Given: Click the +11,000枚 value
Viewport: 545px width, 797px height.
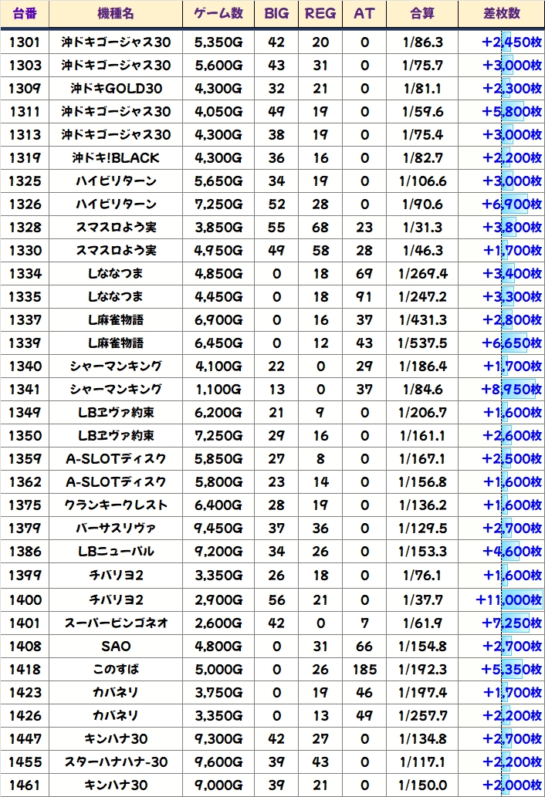Looking at the screenshot, I should coord(509,599).
